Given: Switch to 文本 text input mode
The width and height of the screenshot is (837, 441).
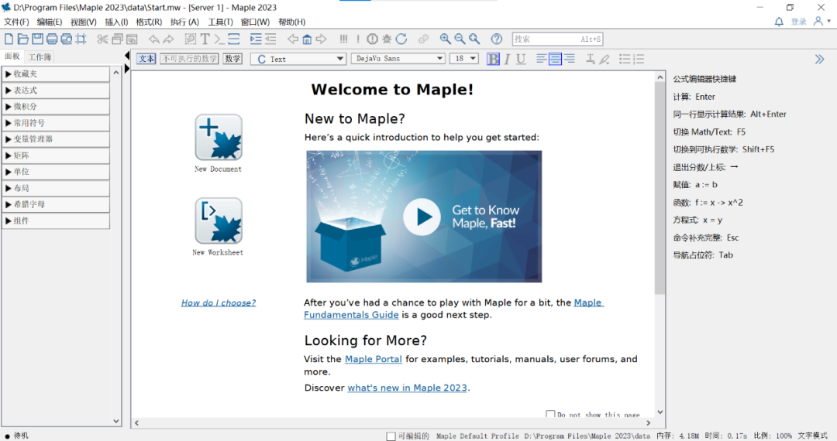Looking at the screenshot, I should pos(146,59).
